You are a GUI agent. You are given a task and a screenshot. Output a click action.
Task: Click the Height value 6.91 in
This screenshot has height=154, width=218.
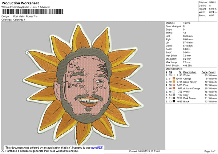(213, 9)
